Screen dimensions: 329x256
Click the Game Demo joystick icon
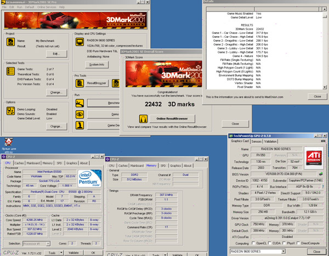80,126
